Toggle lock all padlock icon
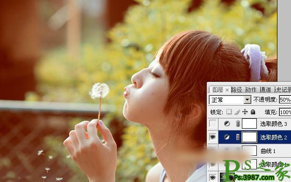The image size is (291, 182). (x=253, y=112)
